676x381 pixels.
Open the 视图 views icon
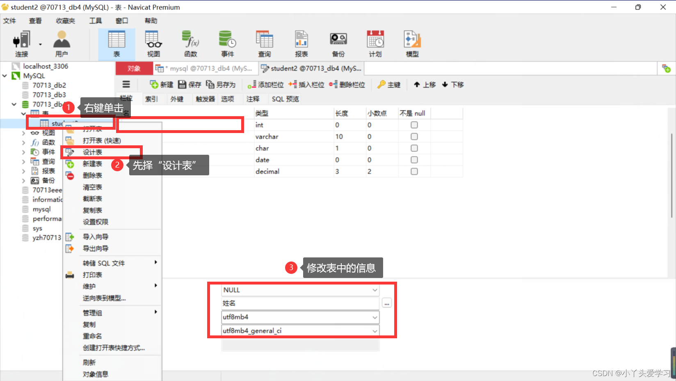153,44
